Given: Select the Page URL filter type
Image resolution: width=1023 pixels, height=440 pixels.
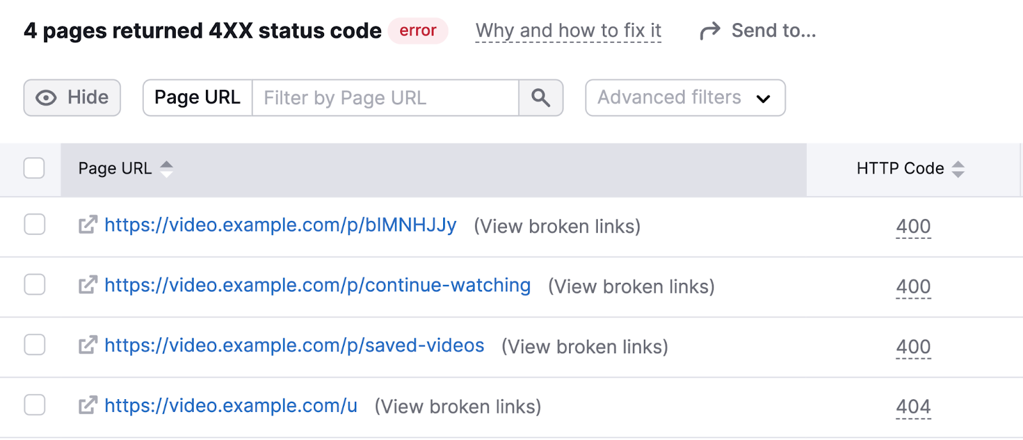Looking at the screenshot, I should pos(197,98).
